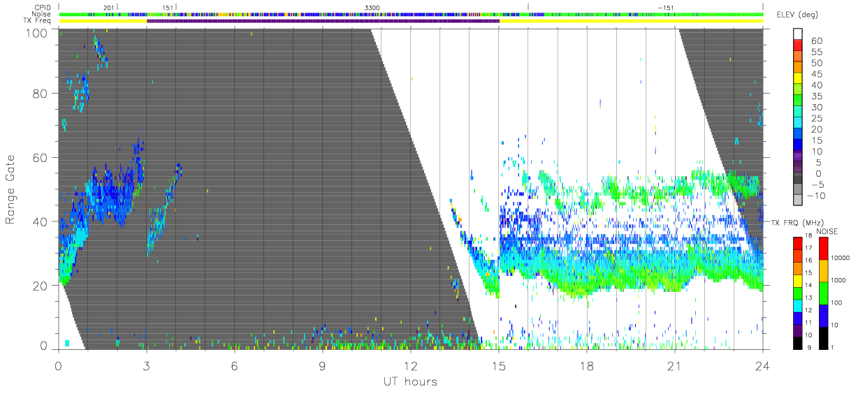This screenshot has width=858, height=396.
Task: Click the 3 tick label on the UT hours axis
Action: point(146,365)
